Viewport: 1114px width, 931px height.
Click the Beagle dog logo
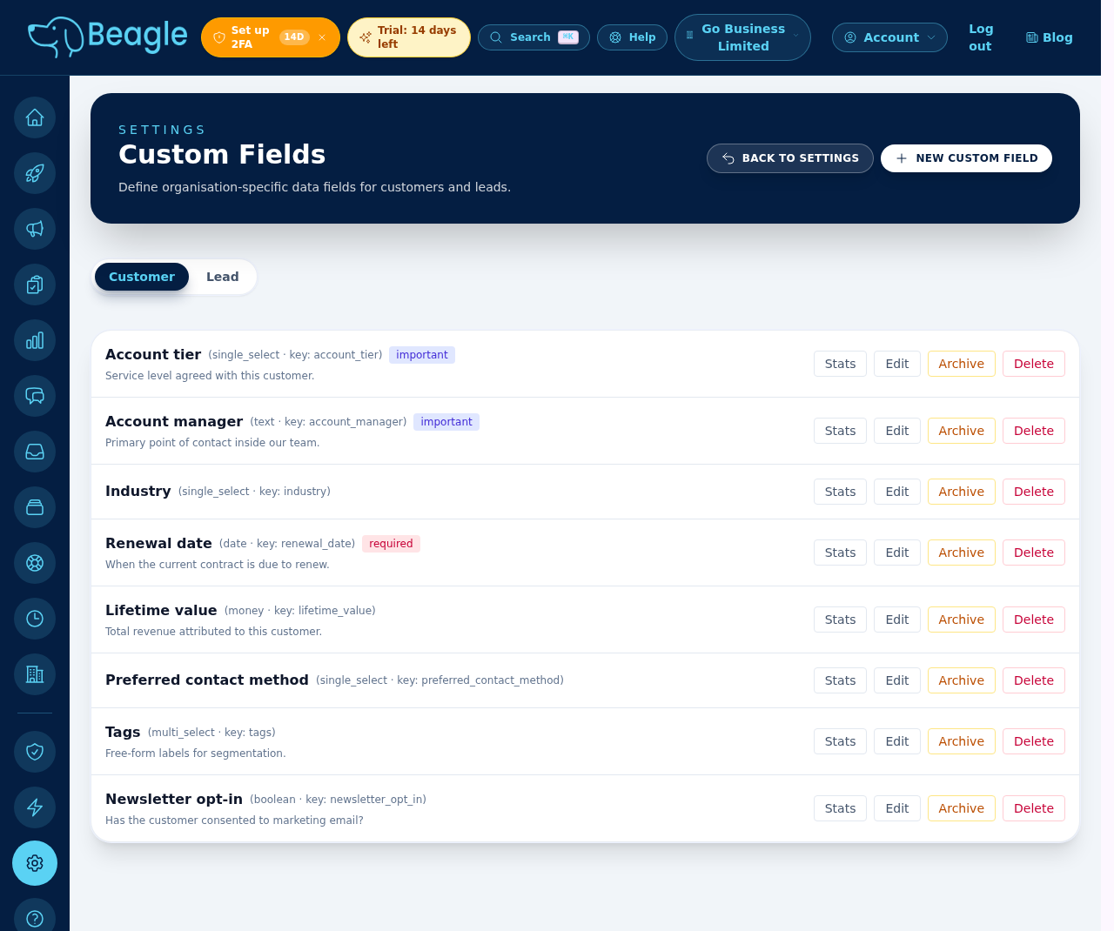pos(107,37)
